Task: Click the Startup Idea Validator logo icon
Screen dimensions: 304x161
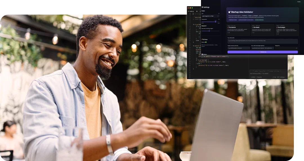Action: click(229, 12)
